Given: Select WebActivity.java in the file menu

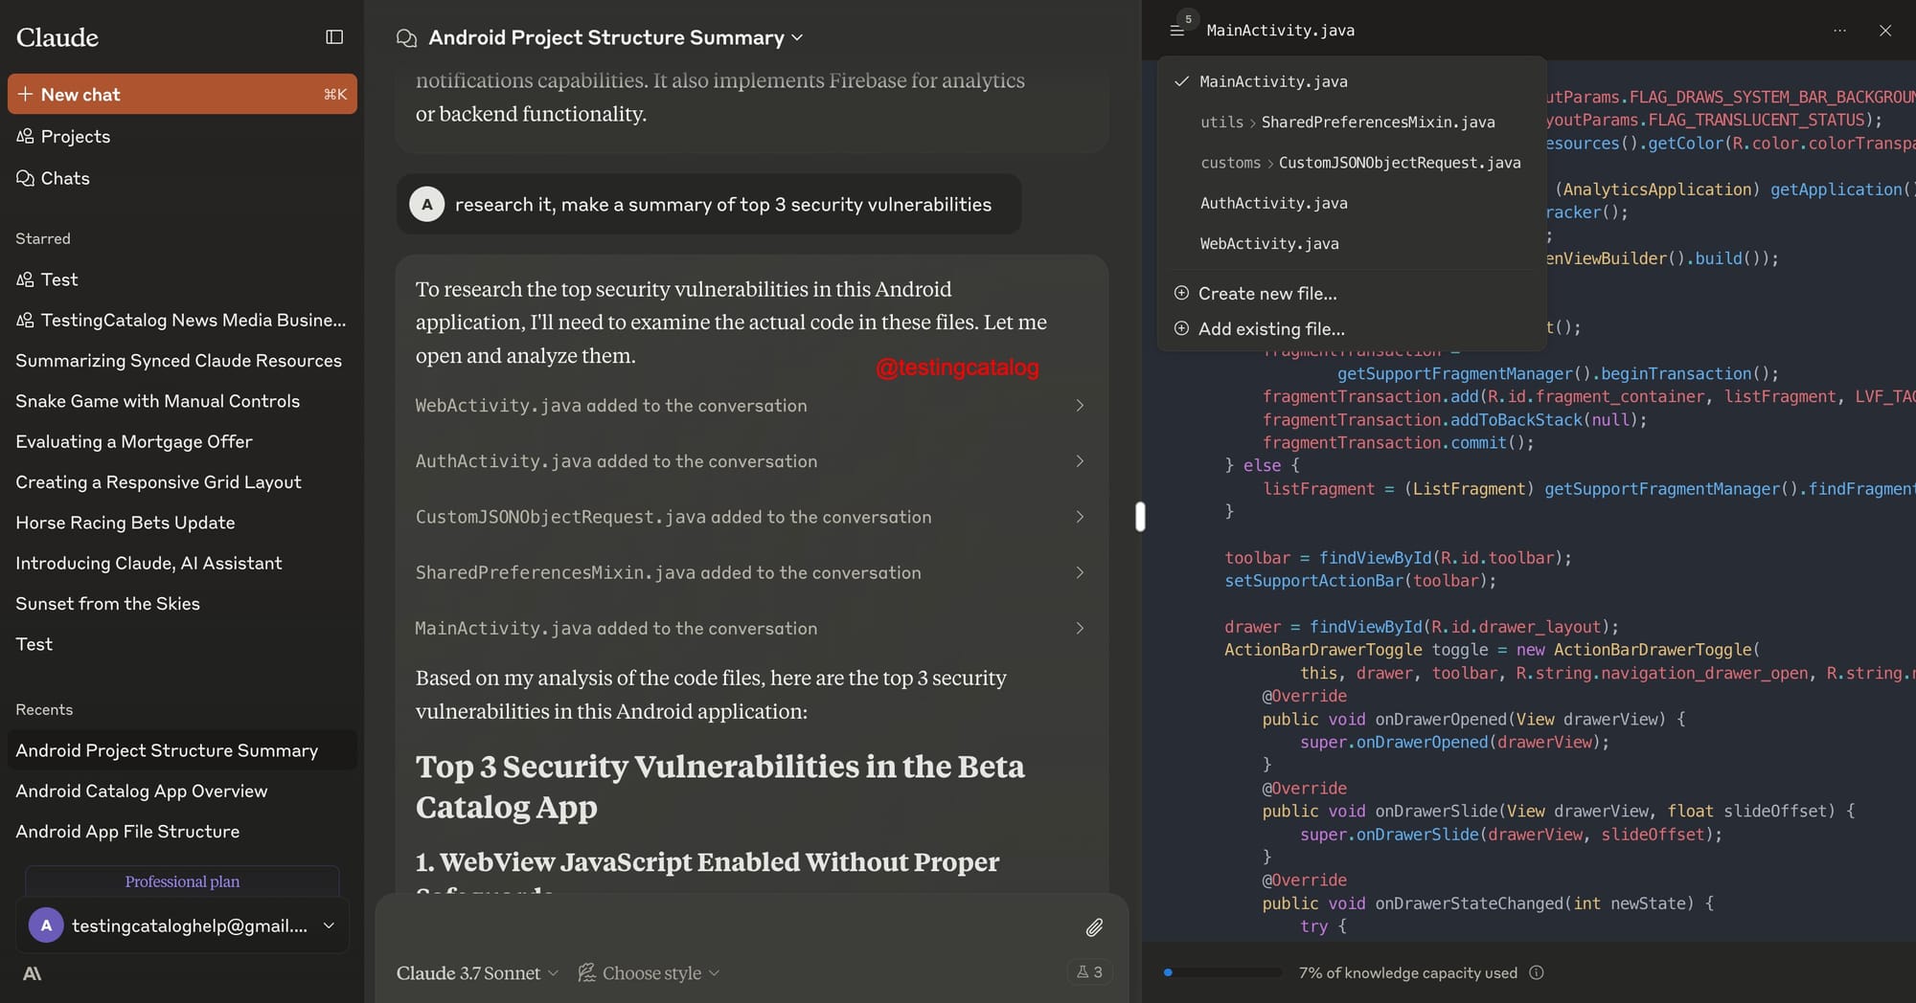Looking at the screenshot, I should (1352, 243).
